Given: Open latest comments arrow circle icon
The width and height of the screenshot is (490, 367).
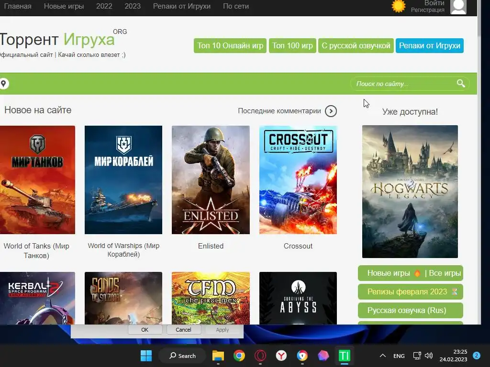Looking at the screenshot, I should coord(331,111).
